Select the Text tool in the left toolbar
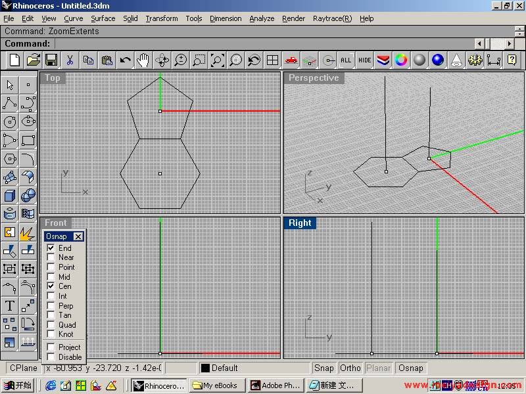This screenshot has width=526, height=394. coord(10,305)
